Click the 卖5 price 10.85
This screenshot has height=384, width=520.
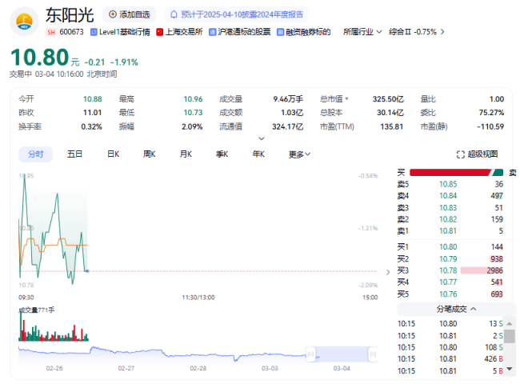pos(448,184)
